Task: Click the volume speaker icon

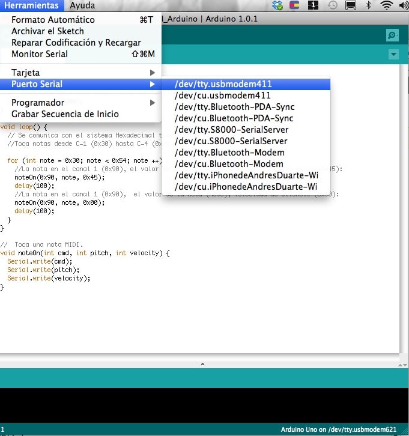Action: [x=404, y=5]
